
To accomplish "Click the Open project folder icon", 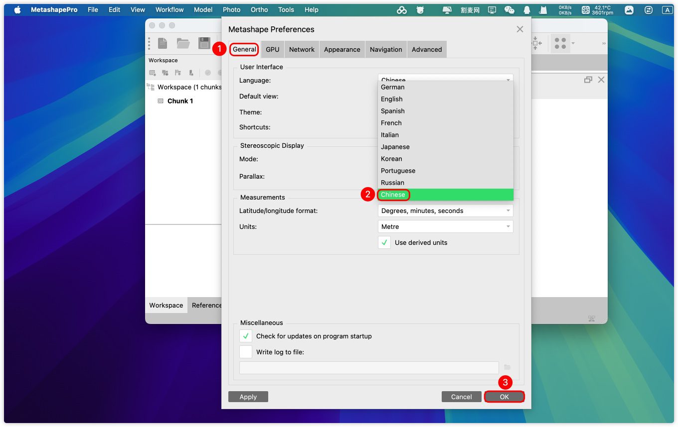I will (183, 43).
